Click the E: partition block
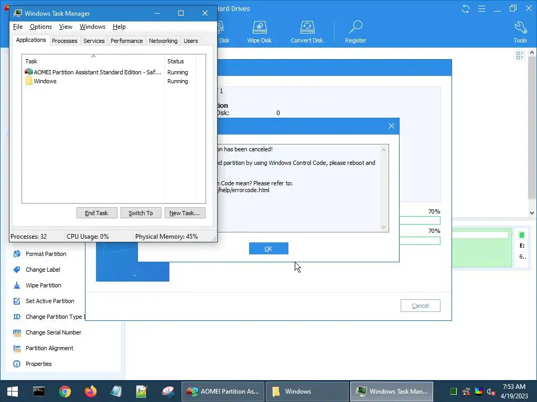Image resolution: width=537 pixels, height=402 pixels. pos(522,249)
